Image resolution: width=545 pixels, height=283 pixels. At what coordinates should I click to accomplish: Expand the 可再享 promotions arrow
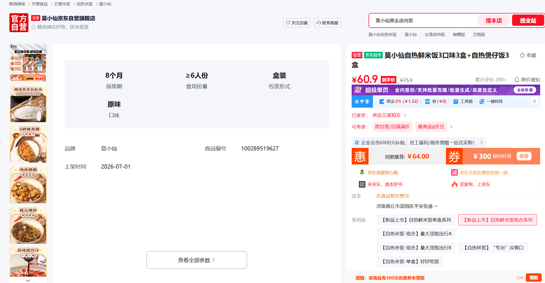click(x=452, y=127)
